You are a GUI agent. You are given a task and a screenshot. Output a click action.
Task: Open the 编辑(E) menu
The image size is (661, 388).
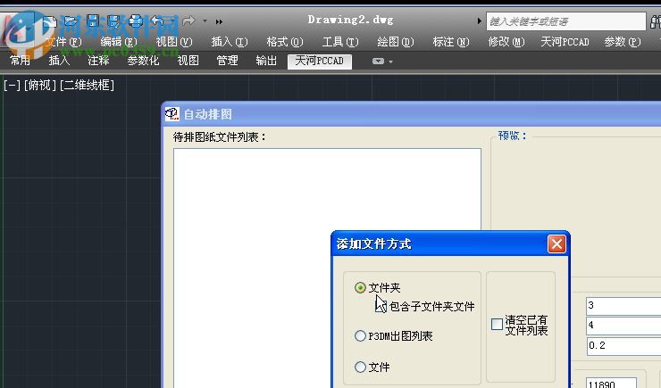click(119, 42)
